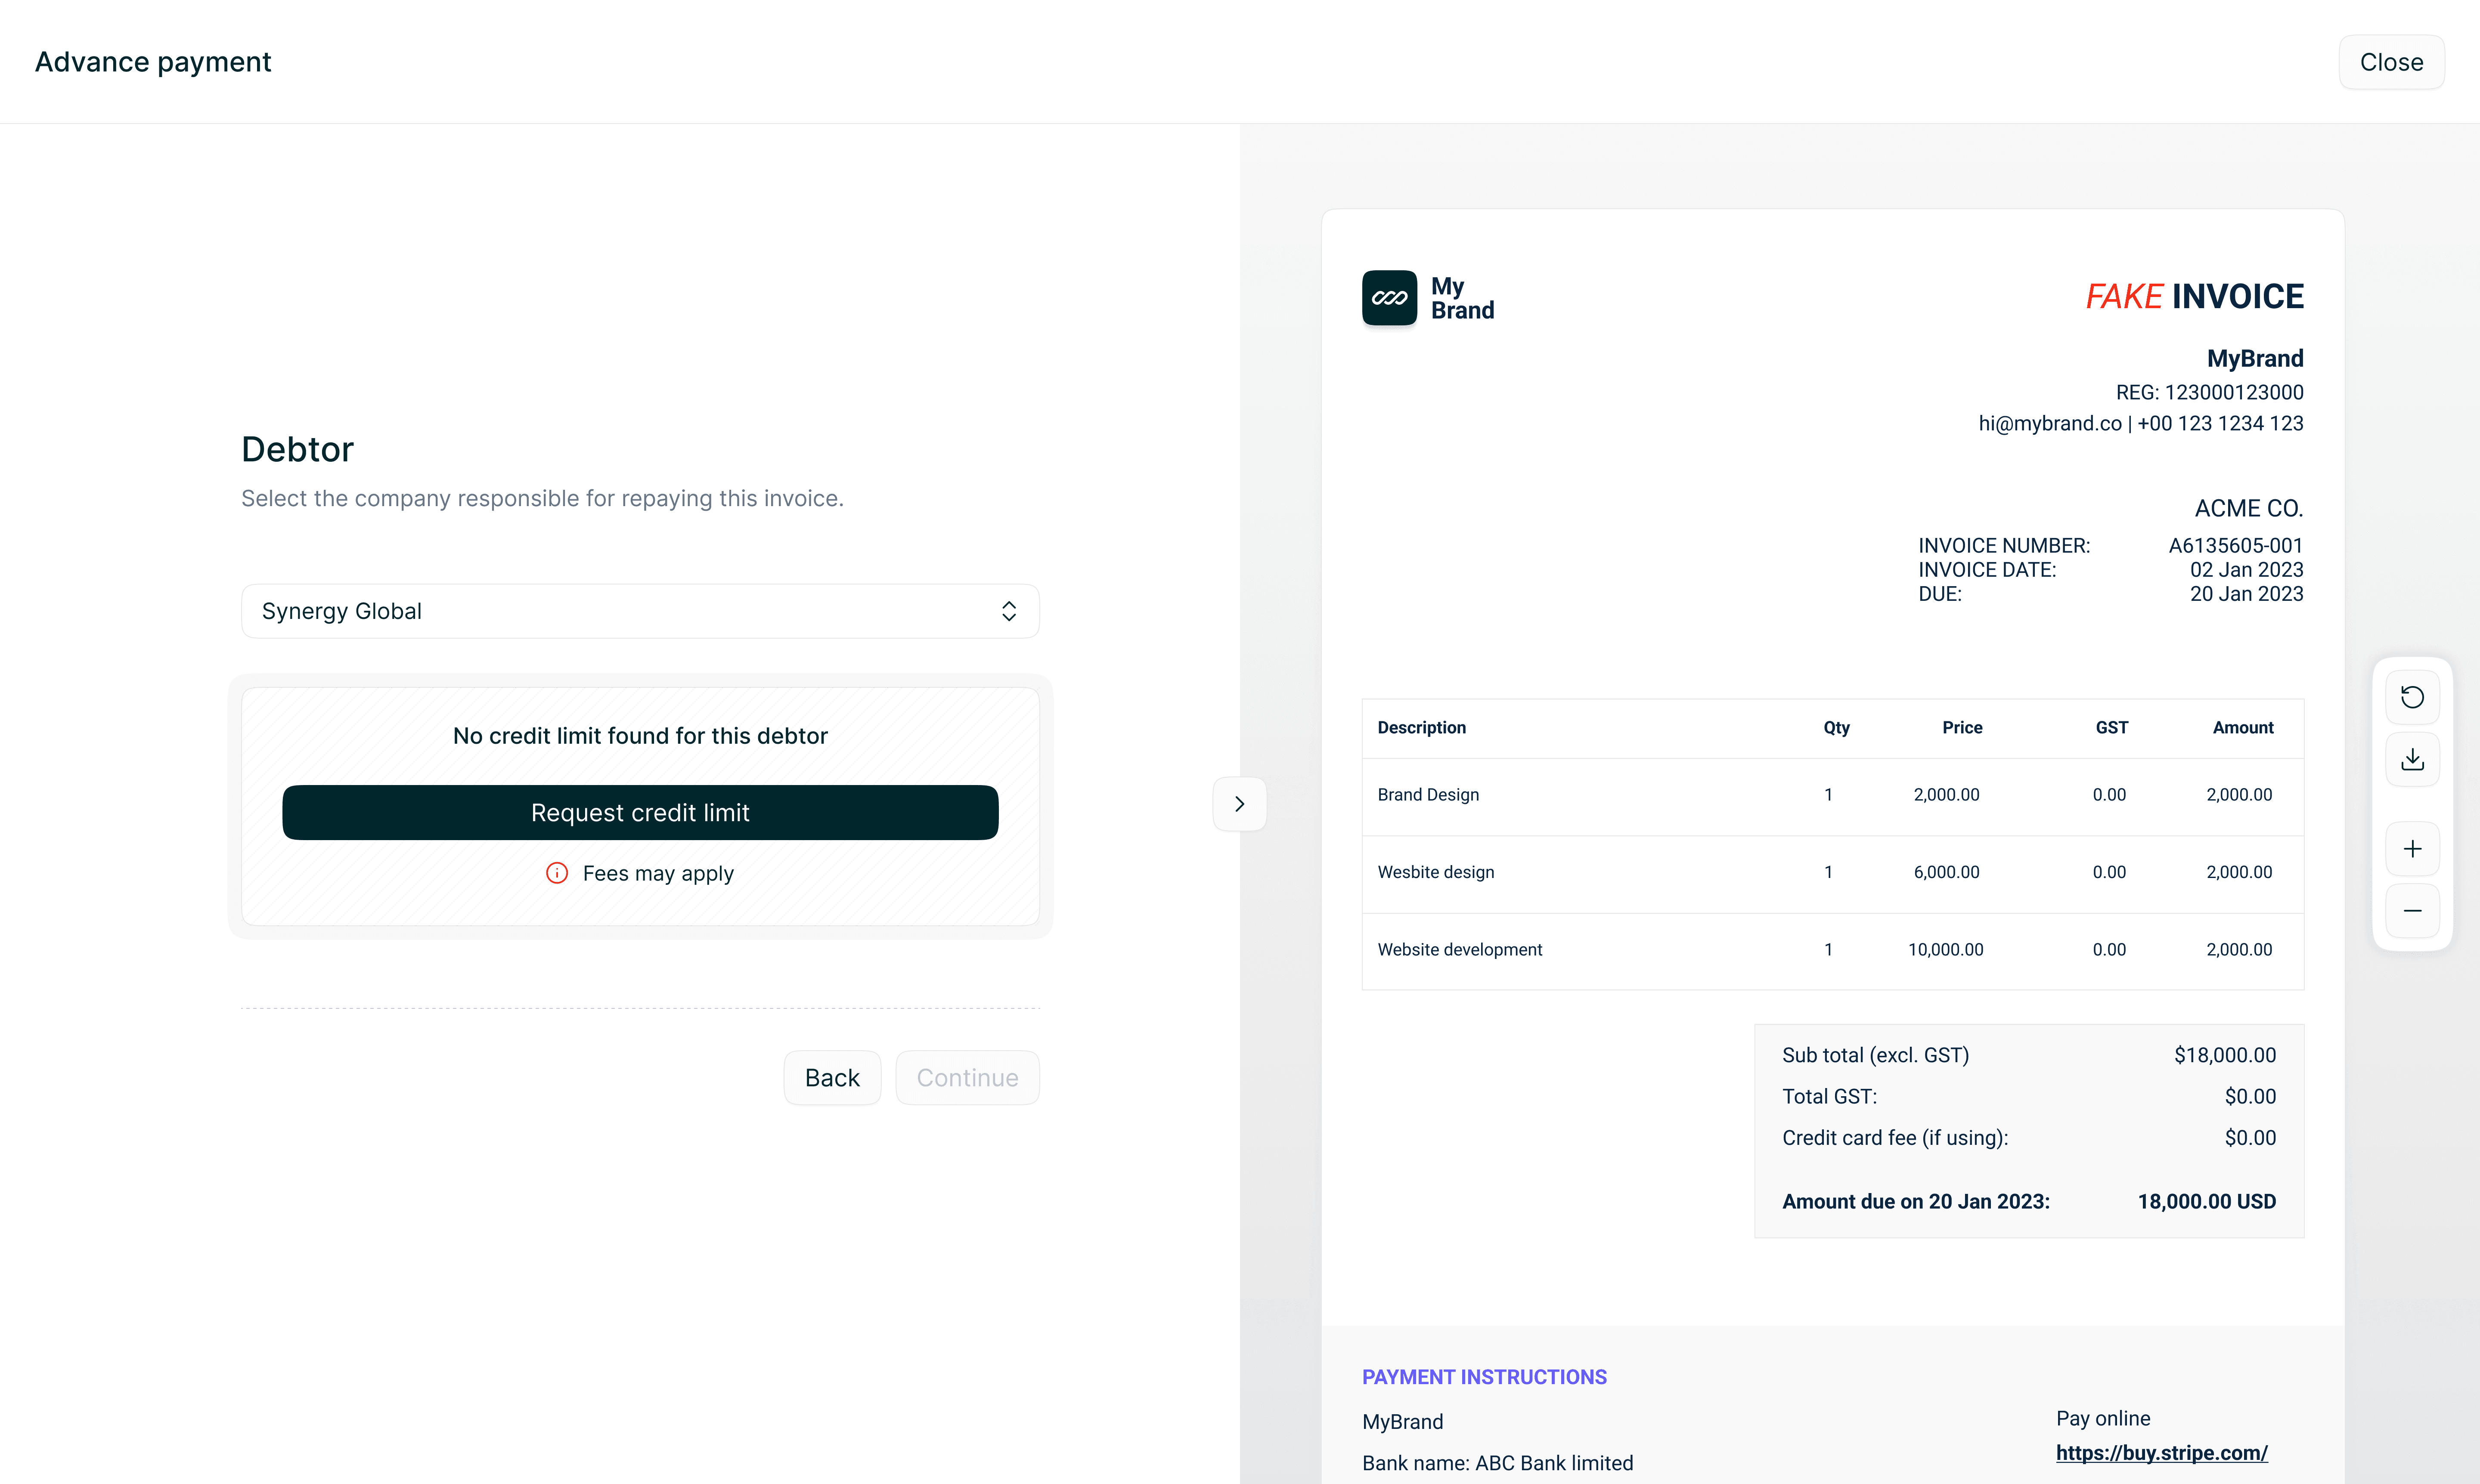The width and height of the screenshot is (2480, 1484).
Task: Click the Amount column header
Action: click(x=2242, y=728)
